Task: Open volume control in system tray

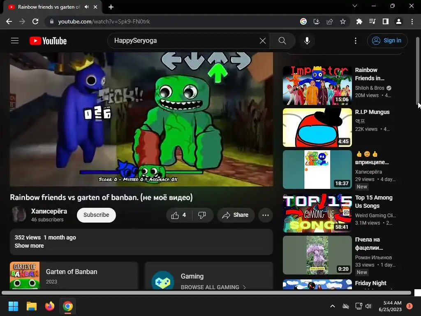Action: click(x=368, y=306)
